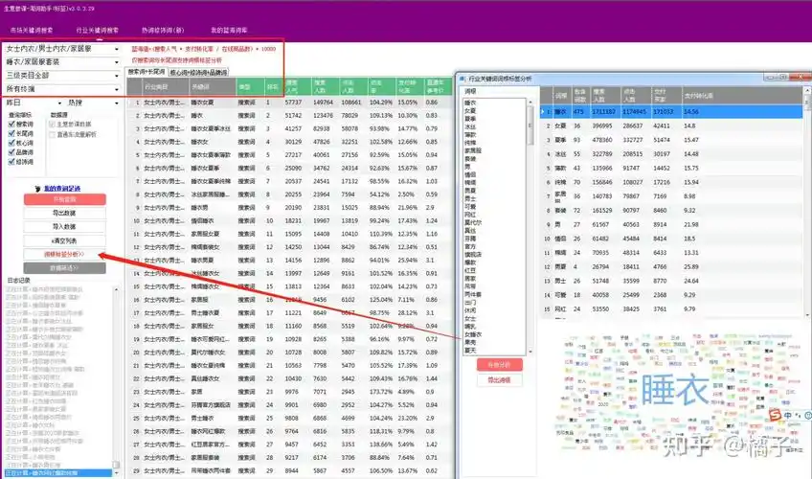Image resolution: width=812 pixels, height=479 pixels.
Task: Select the highlighted last row in log list
Action: (x=58, y=473)
